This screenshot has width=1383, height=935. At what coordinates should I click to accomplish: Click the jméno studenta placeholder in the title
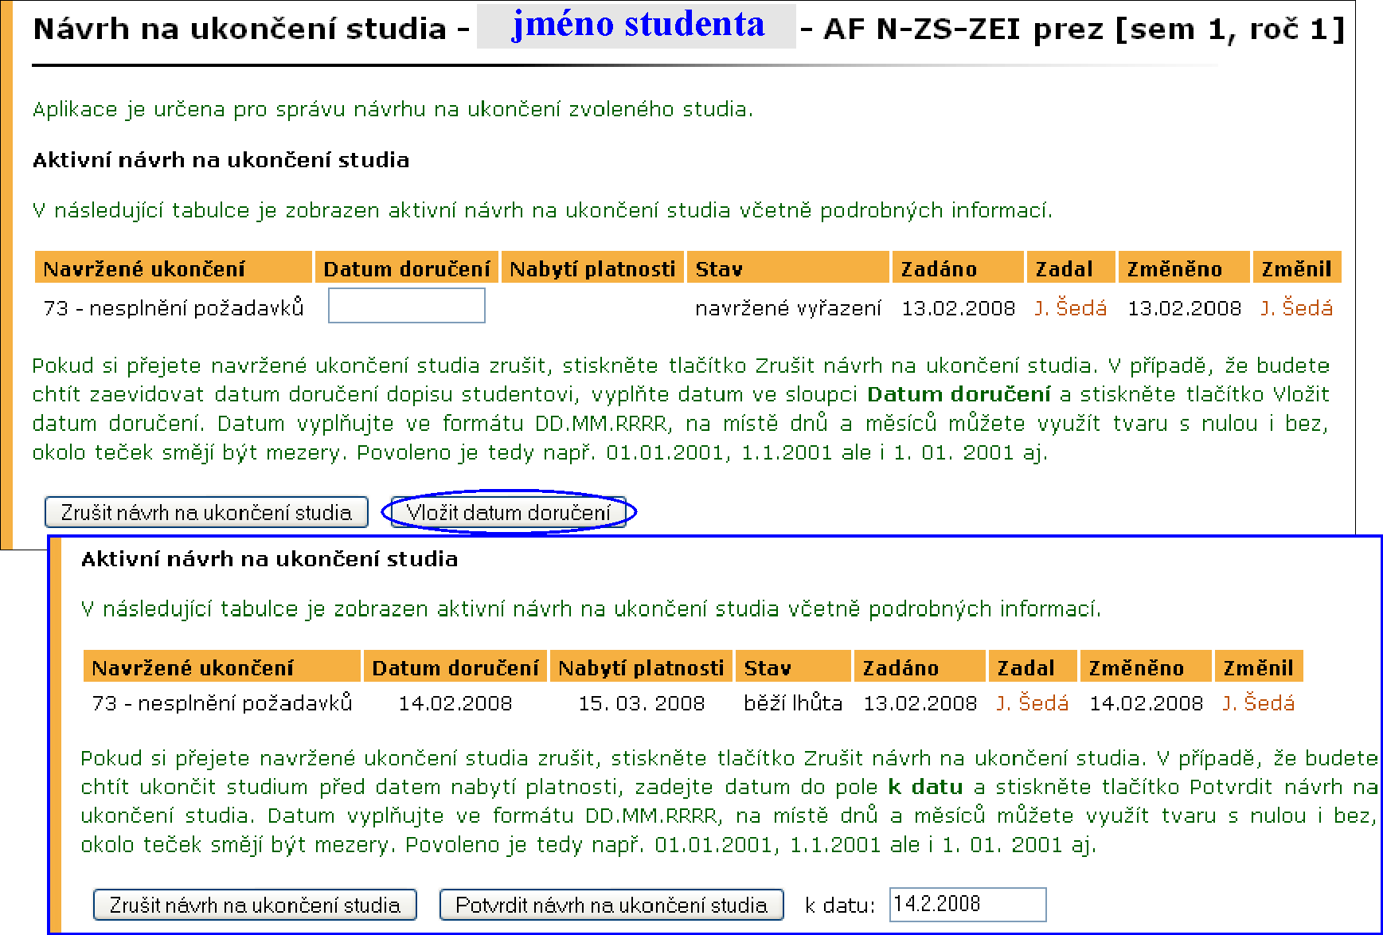click(636, 25)
